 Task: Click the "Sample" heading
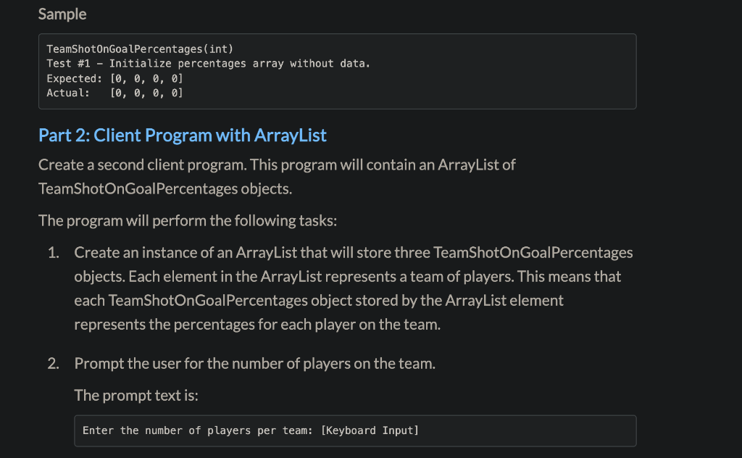(x=62, y=14)
